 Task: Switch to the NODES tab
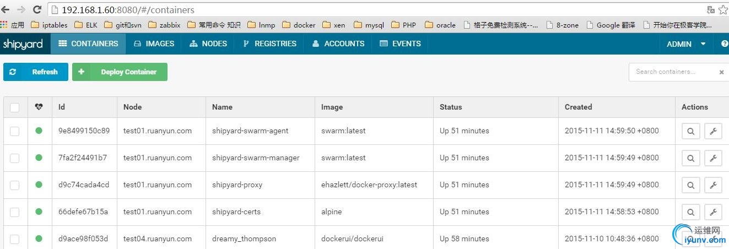pos(208,44)
